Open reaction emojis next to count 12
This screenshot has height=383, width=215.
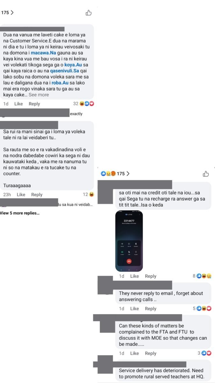[91, 194]
